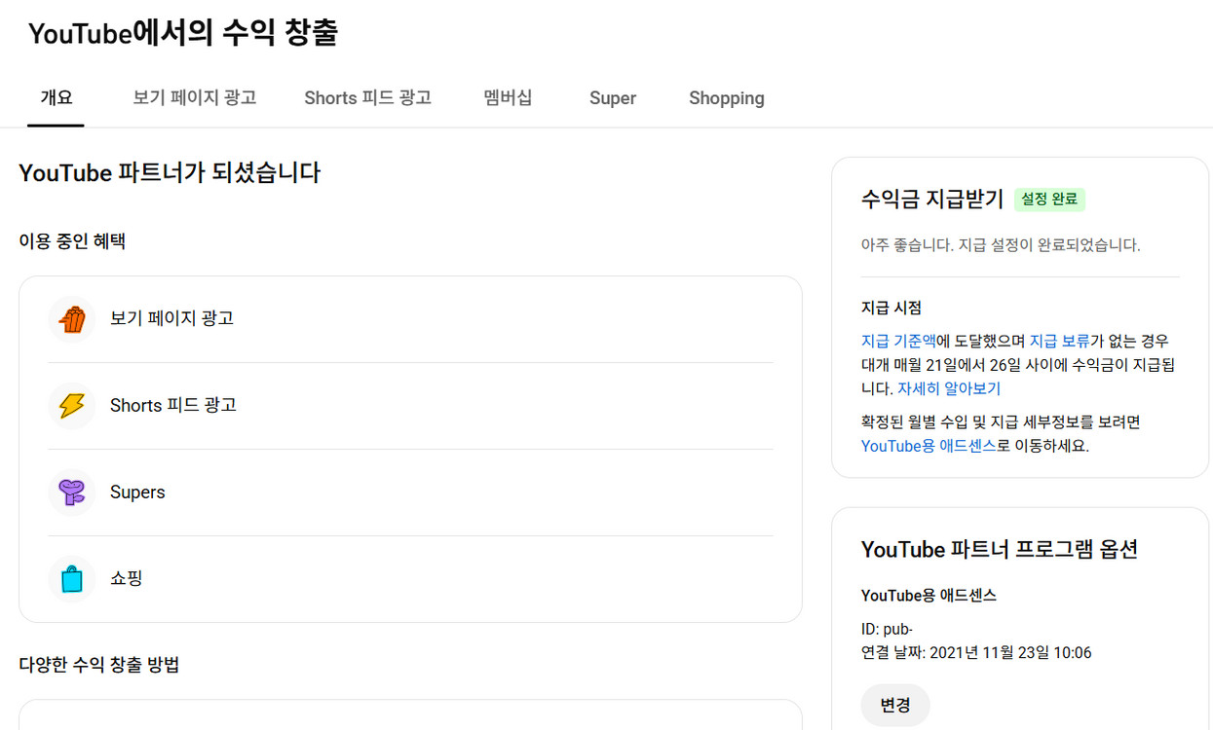This screenshot has height=730, width=1213.
Task: Open the Shorts 피드 광고 tab
Action: (367, 97)
